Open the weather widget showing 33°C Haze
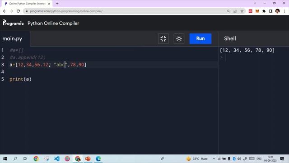 tap(197, 158)
